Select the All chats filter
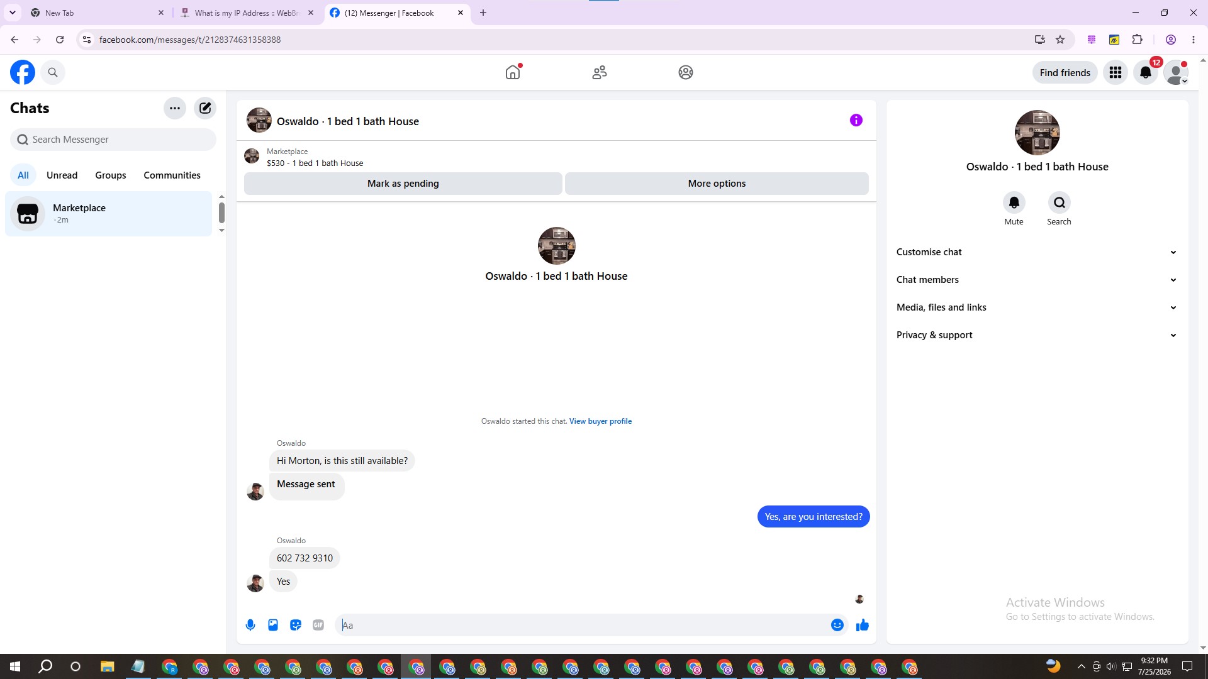This screenshot has width=1208, height=679. click(x=23, y=175)
